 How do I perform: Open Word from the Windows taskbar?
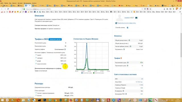point(76,100)
